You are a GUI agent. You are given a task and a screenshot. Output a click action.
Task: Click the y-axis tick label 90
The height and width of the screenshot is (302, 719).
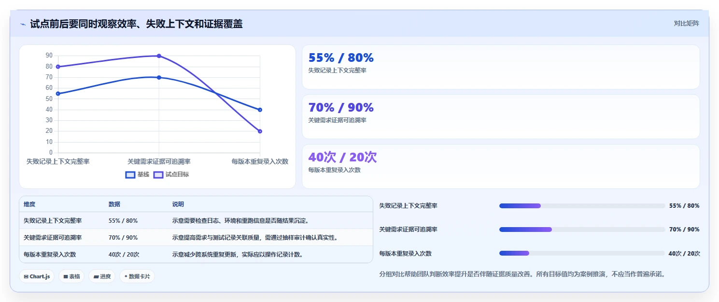[49, 56]
